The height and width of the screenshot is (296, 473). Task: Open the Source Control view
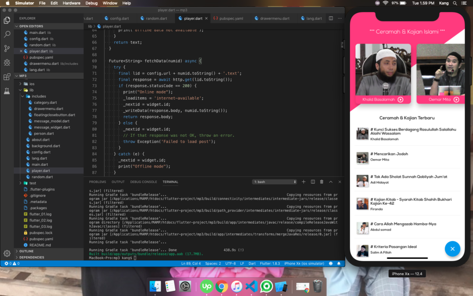click(x=7, y=48)
